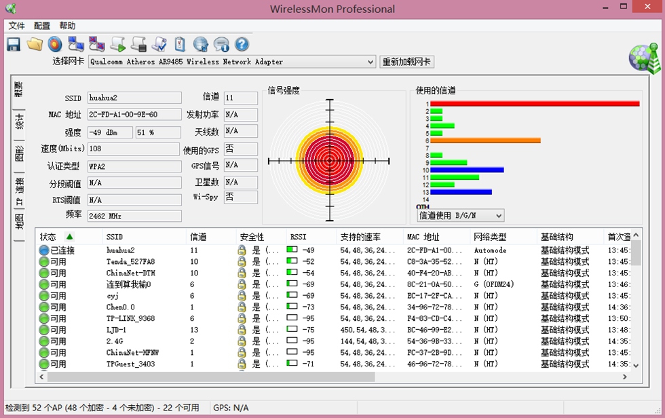Viewport: 665px width, 418px height.
Task: Switch to the 统计 side tab
Action: click(x=19, y=121)
